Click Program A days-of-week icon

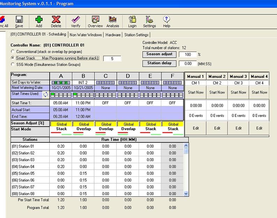[61, 83]
